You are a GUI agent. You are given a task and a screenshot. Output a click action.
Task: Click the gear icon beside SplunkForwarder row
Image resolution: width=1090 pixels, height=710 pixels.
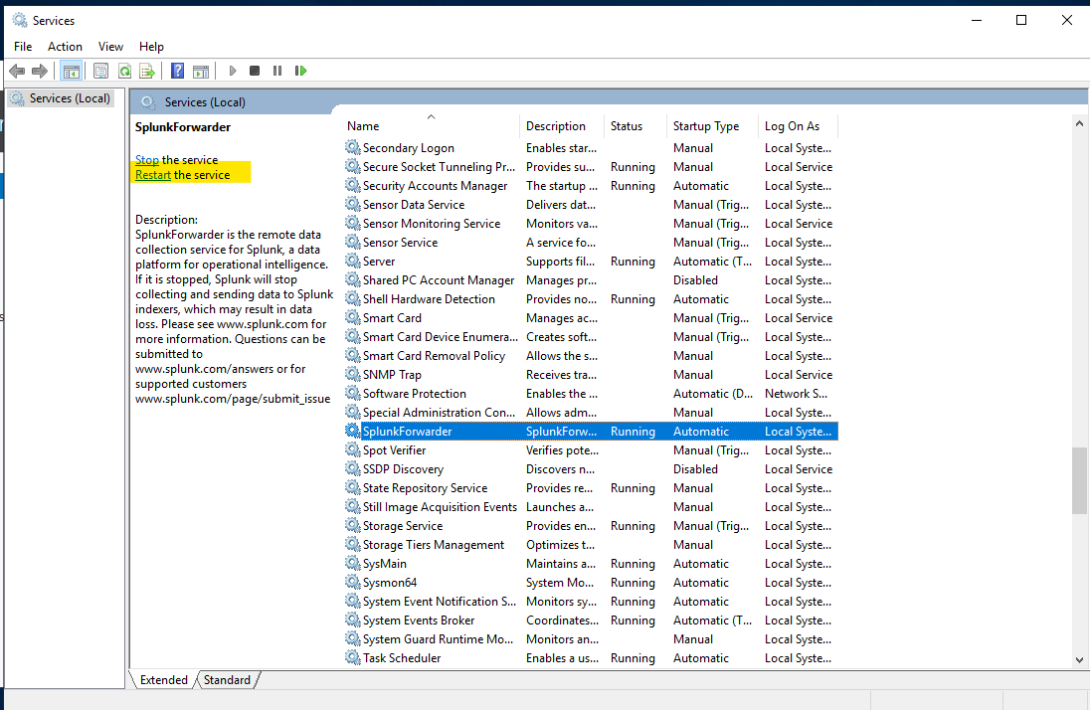click(x=352, y=432)
